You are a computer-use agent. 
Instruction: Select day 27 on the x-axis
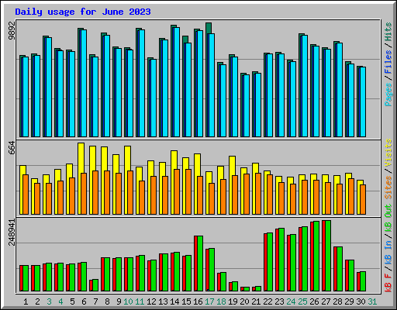tap(326, 301)
